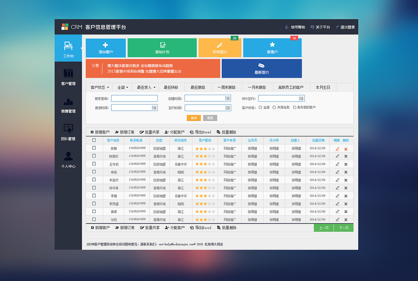Switch to the 本月生日 tab
This screenshot has width=418, height=281.
point(323,87)
